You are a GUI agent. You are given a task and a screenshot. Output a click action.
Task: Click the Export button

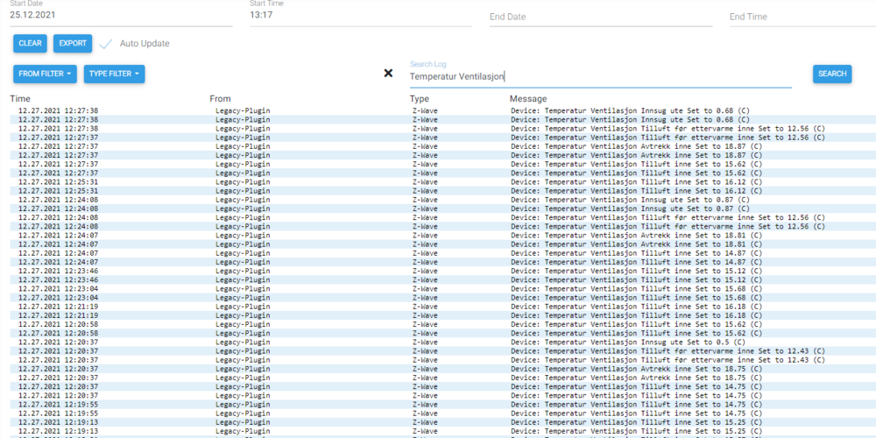click(73, 44)
